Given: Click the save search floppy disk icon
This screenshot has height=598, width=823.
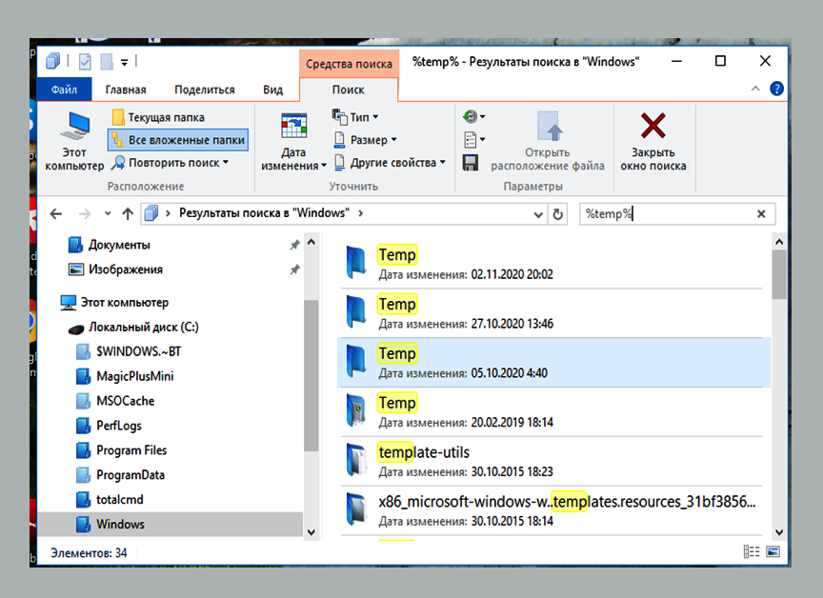Looking at the screenshot, I should coord(470,163).
